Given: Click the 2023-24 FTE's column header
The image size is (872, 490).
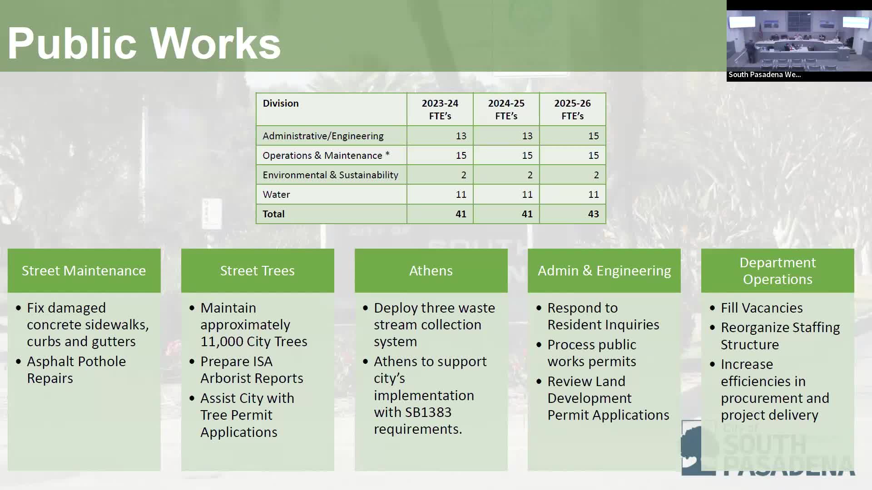Looking at the screenshot, I should tap(440, 109).
